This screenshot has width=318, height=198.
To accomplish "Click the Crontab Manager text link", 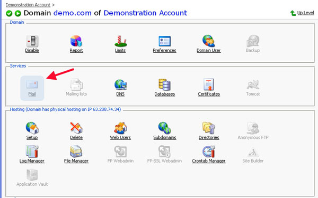I will click(x=209, y=161).
